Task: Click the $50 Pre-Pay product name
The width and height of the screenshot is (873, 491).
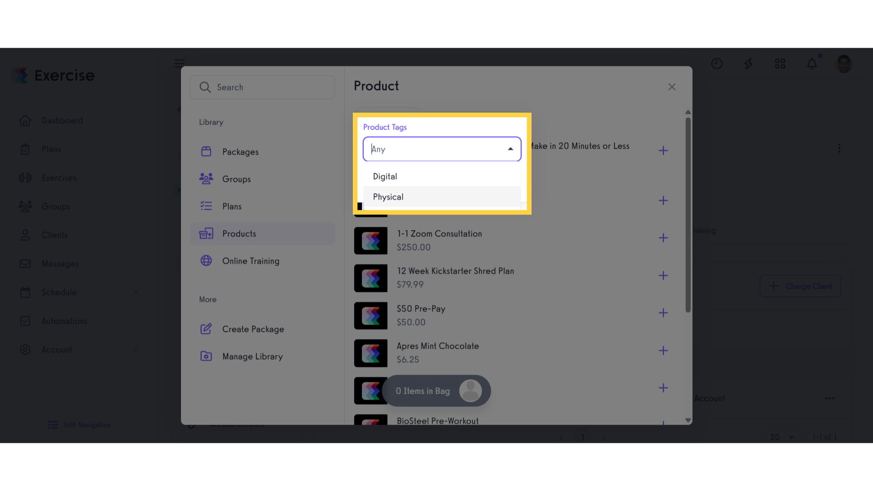Action: (x=421, y=309)
